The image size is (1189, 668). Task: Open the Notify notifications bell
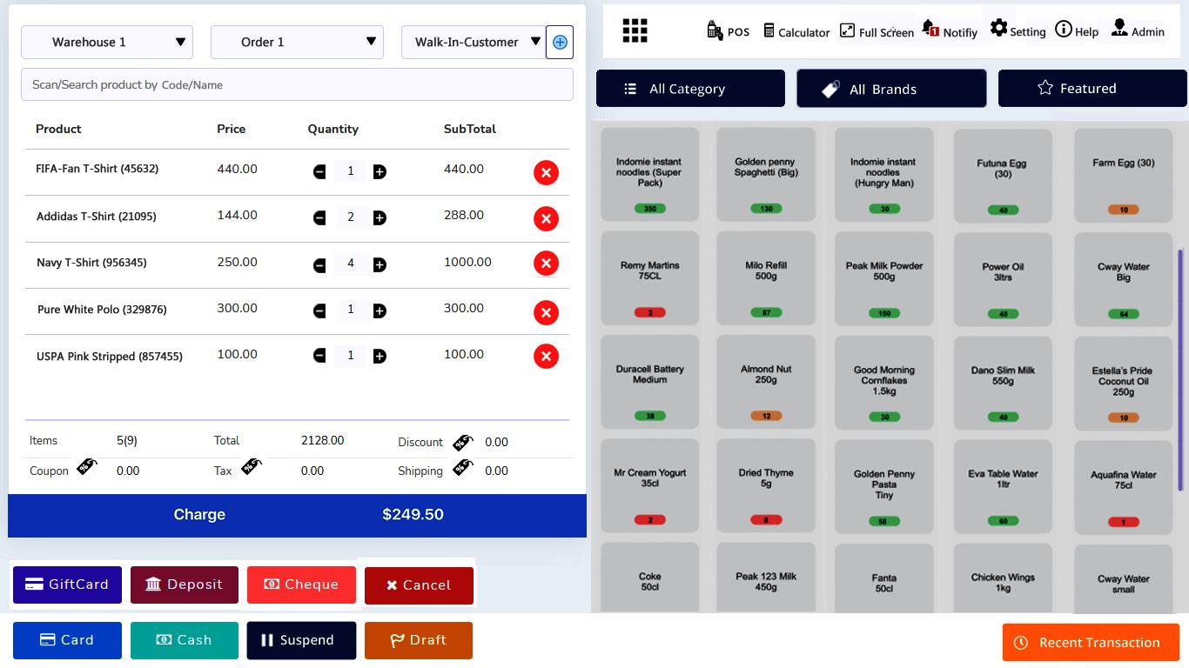point(950,30)
